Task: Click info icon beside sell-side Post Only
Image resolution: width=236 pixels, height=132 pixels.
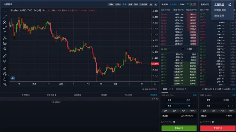Action: [213, 122]
